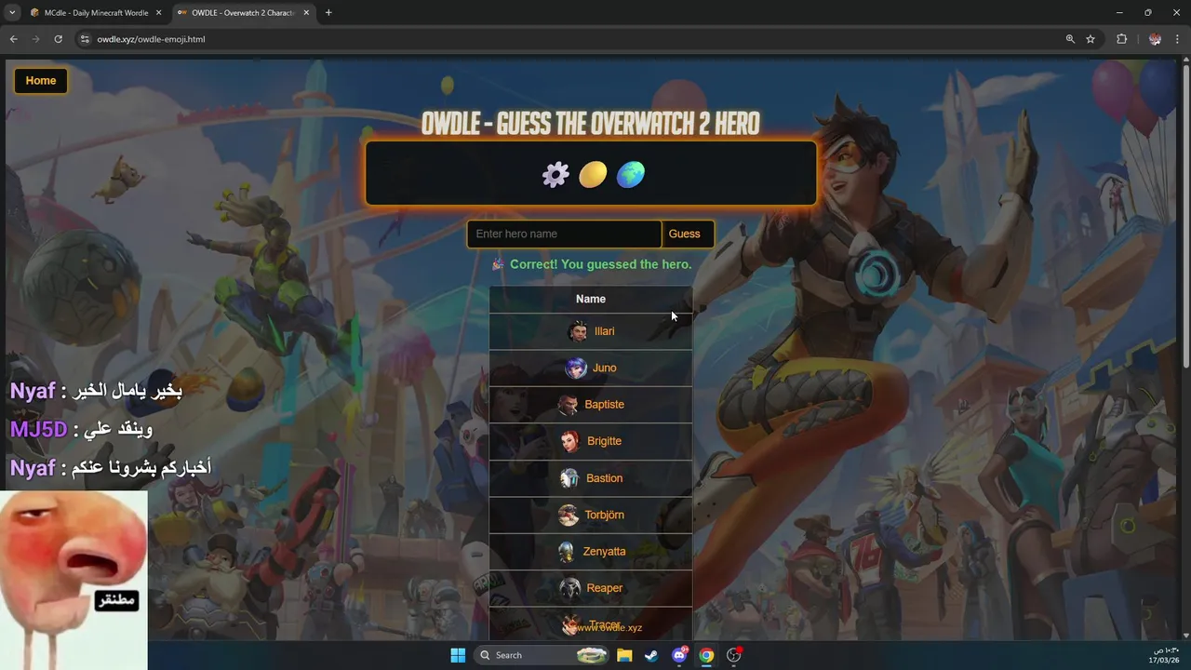Reload the page with refresh icon
The image size is (1191, 670).
coord(58,39)
